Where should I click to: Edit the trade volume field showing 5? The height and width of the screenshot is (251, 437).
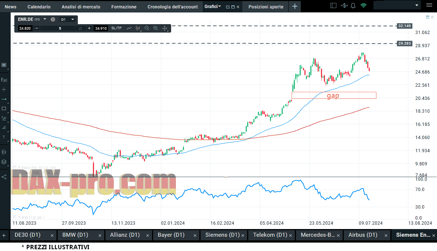click(60, 28)
